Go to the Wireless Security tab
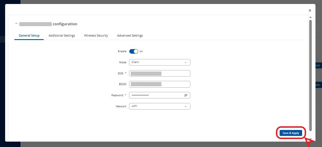Screen dimensions: 322x147 click(x=96, y=36)
